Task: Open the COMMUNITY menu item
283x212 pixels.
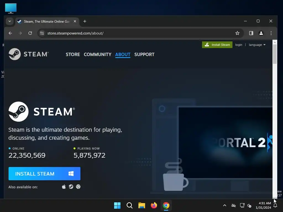Action: click(x=98, y=54)
